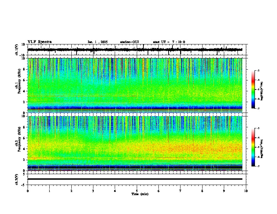The width and height of the screenshot is (277, 214).
Task: Click the "VLF Spectra" title text
Action: [40, 42]
